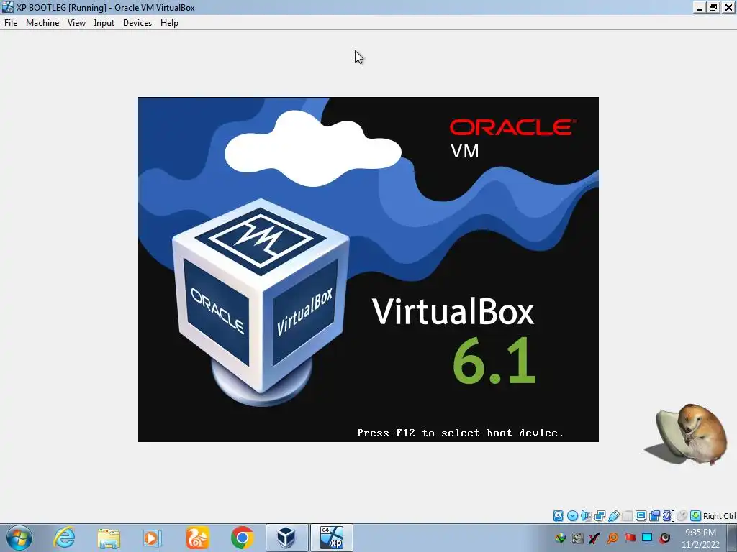737x552 pixels.
Task: Click the mouse integration status icon
Action: click(682, 516)
